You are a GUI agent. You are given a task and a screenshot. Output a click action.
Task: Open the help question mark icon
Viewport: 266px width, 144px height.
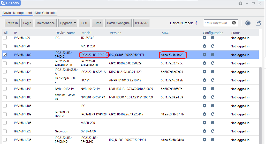coord(240,3)
